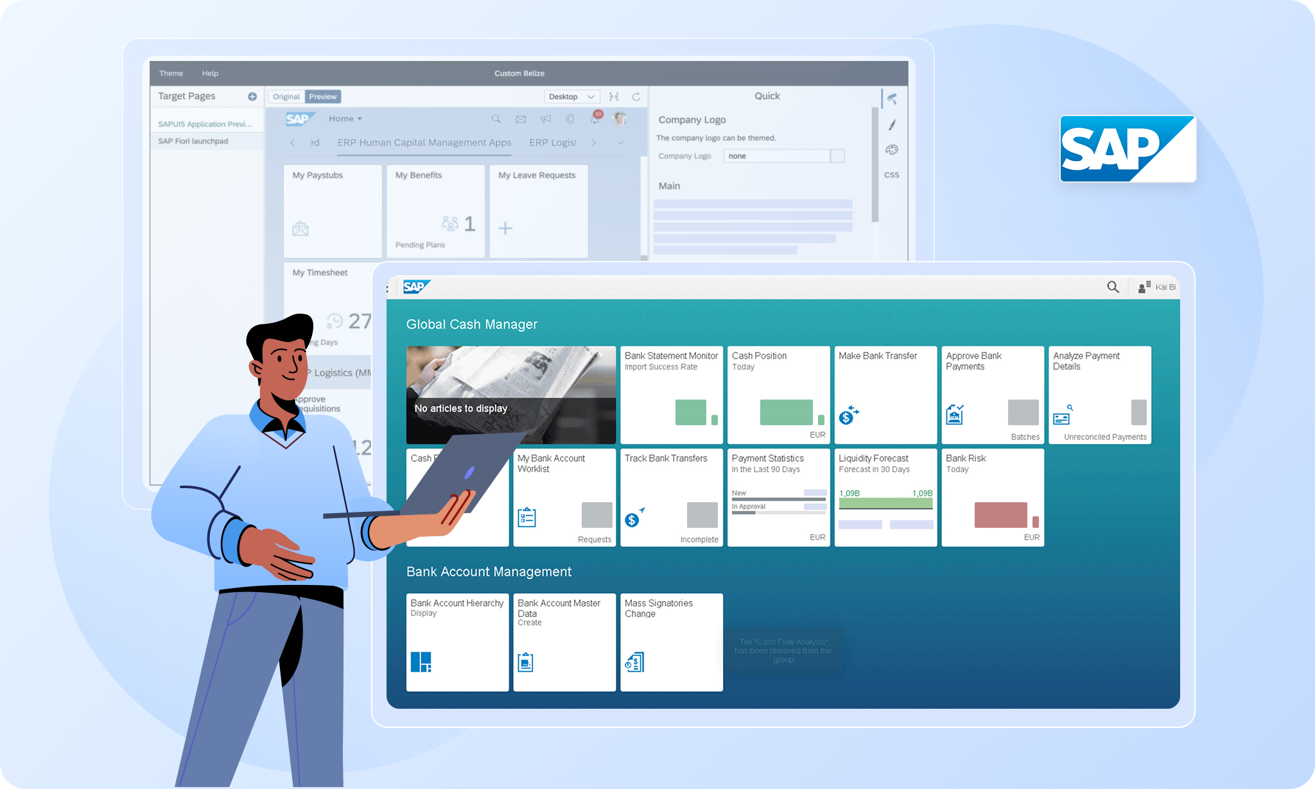The image size is (1315, 789).
Task: Open the Payment Statistics tile
Action: 778,498
